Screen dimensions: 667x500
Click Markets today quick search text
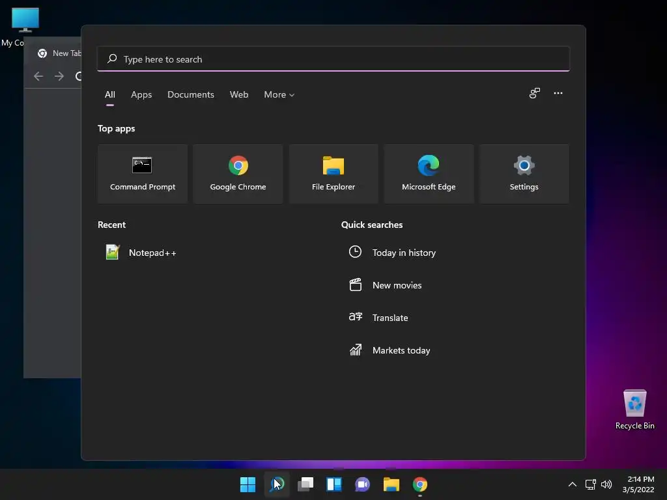[x=401, y=350]
